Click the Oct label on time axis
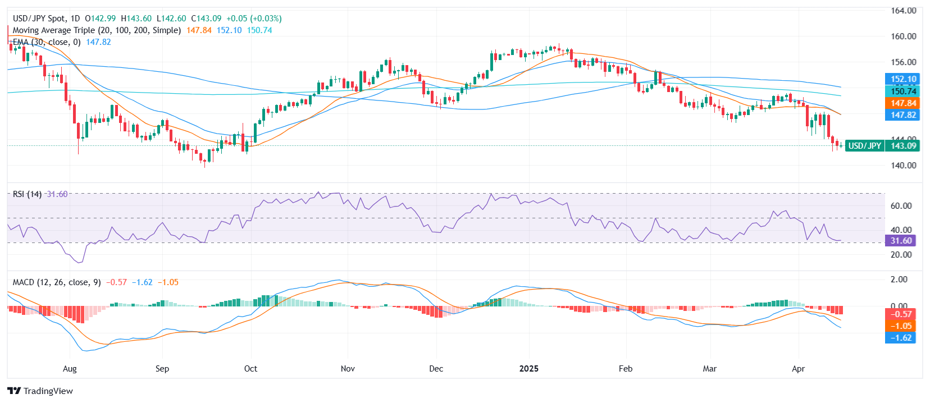The height and width of the screenshot is (403, 930). 250,369
